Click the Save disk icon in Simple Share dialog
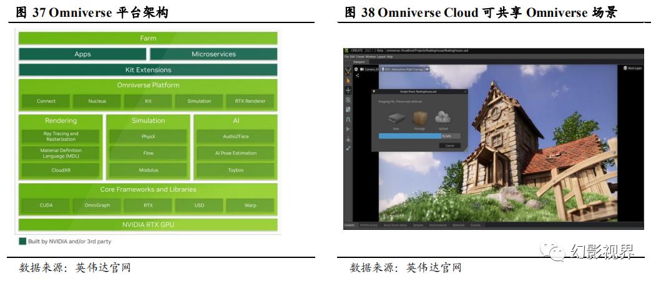 click(x=396, y=118)
